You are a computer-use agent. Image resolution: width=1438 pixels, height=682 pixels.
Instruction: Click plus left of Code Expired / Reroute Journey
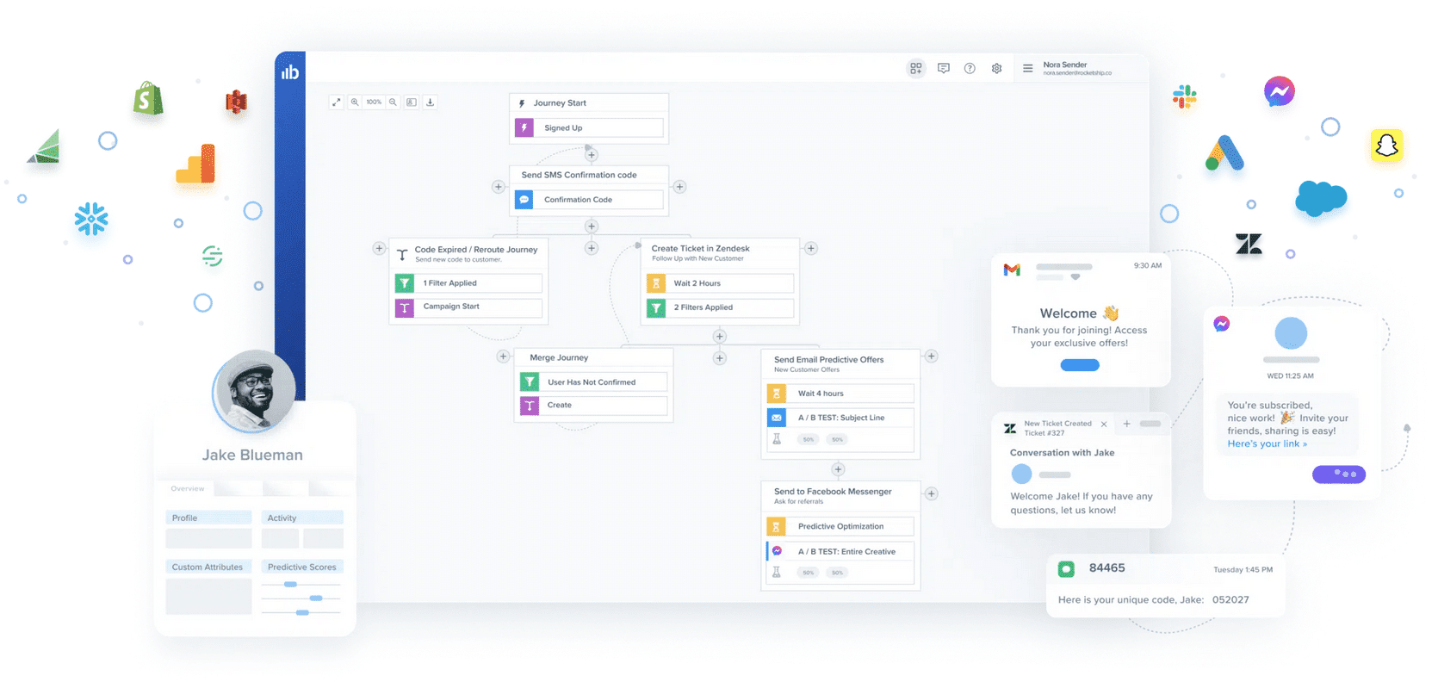pyautogui.click(x=379, y=248)
